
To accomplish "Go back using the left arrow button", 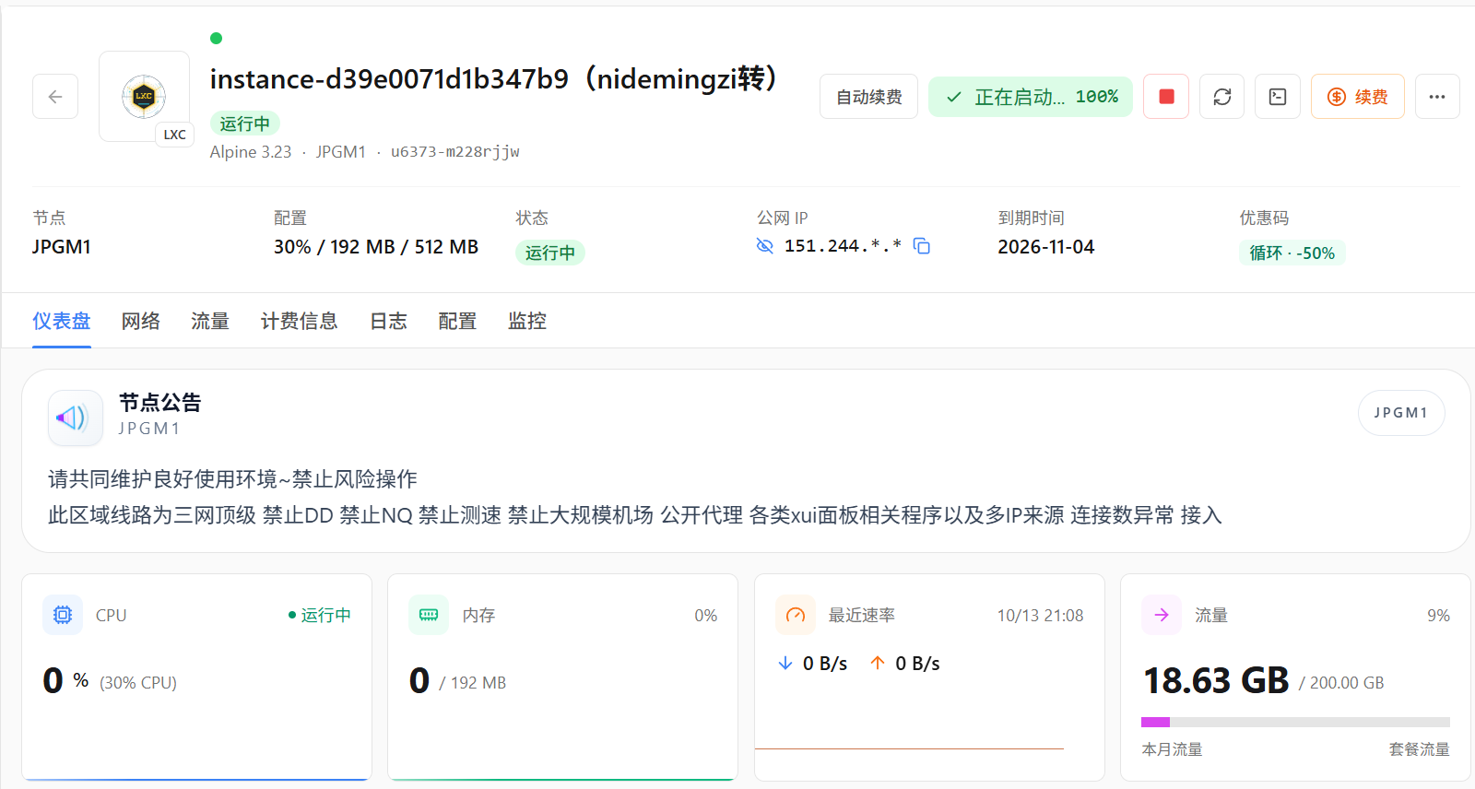I will pyautogui.click(x=55, y=97).
